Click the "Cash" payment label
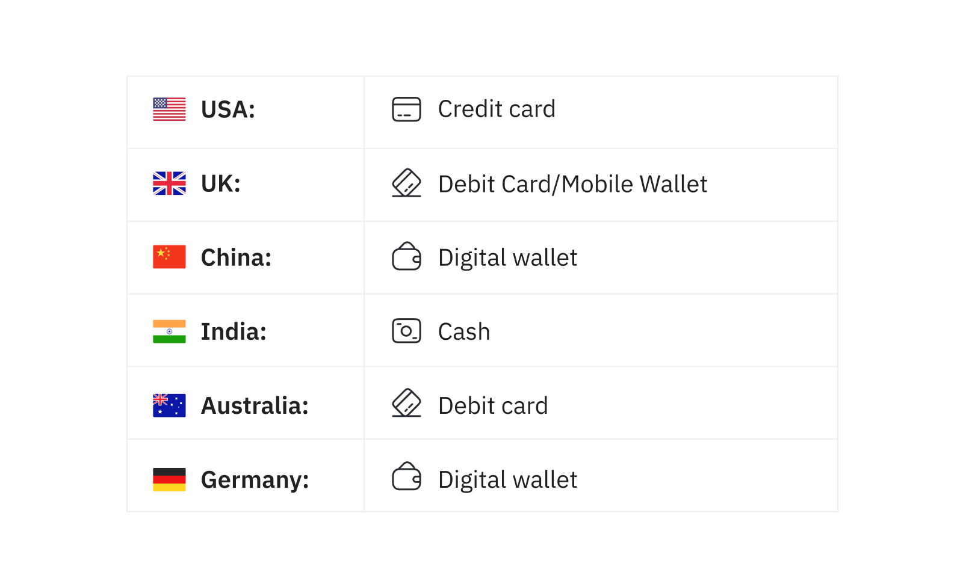 (464, 332)
